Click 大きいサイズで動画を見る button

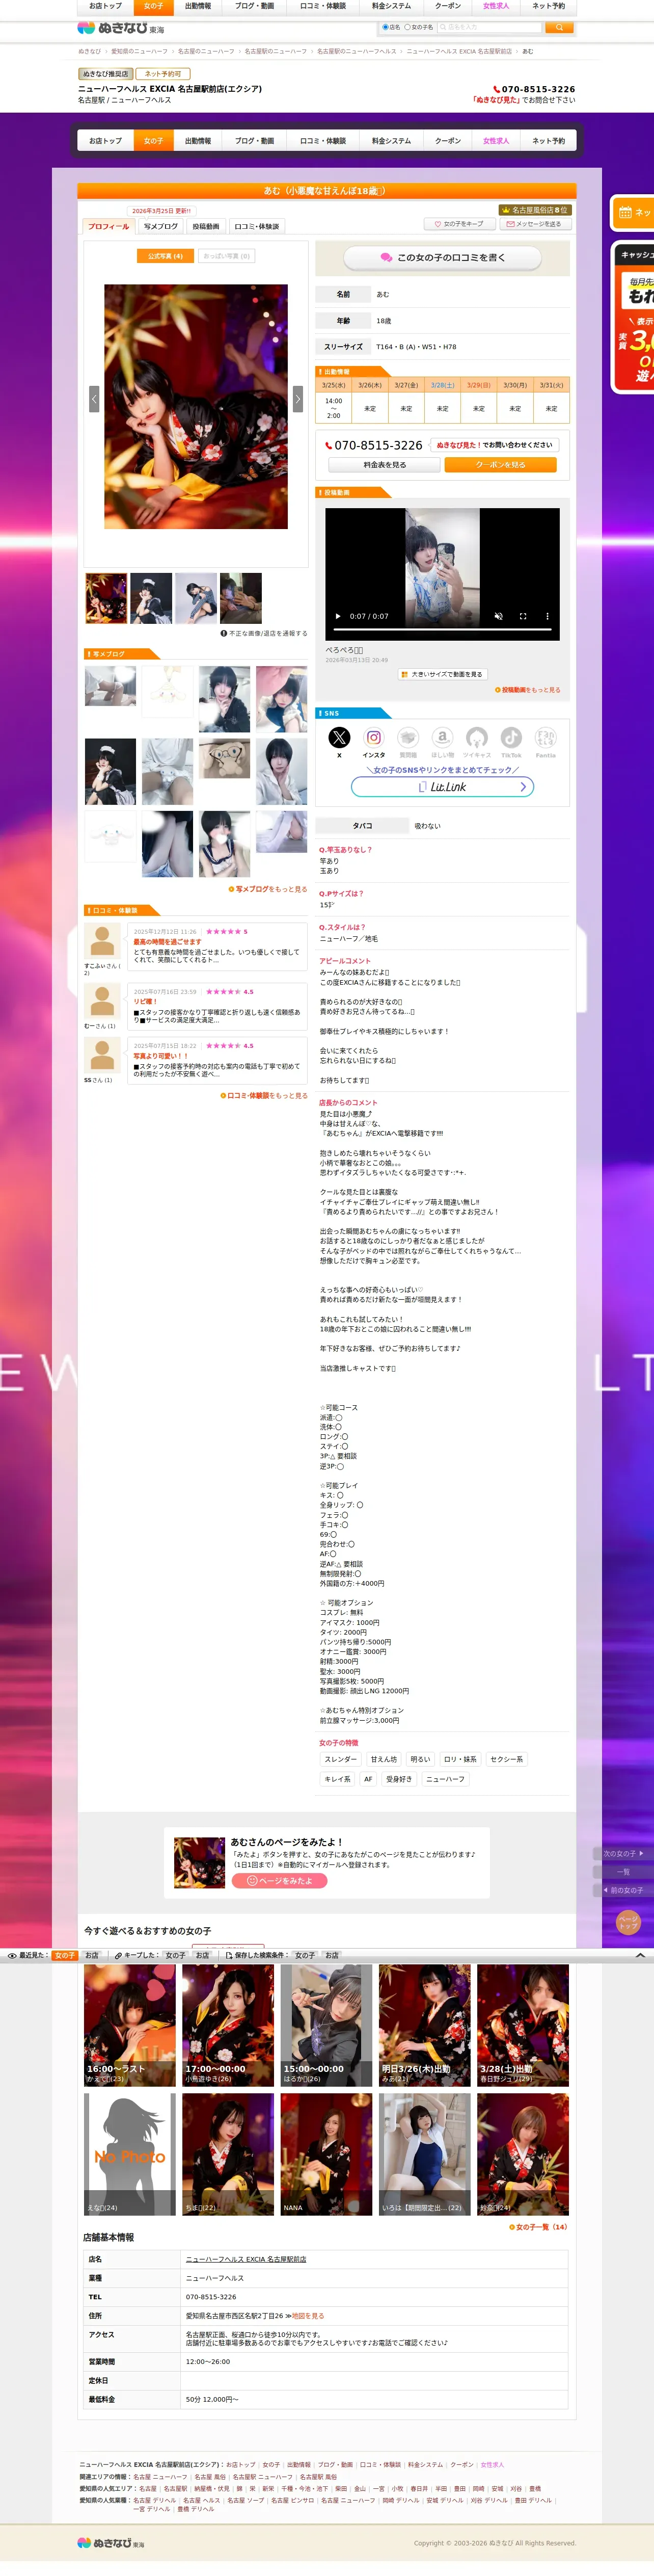click(442, 674)
